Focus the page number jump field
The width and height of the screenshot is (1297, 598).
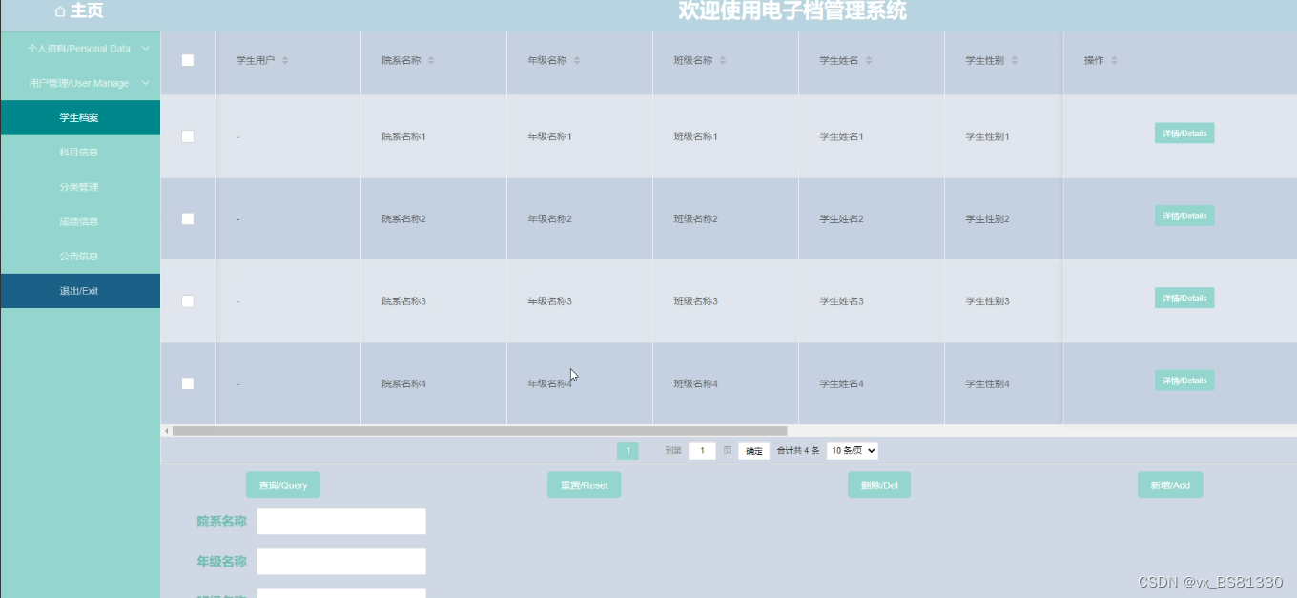pyautogui.click(x=702, y=450)
